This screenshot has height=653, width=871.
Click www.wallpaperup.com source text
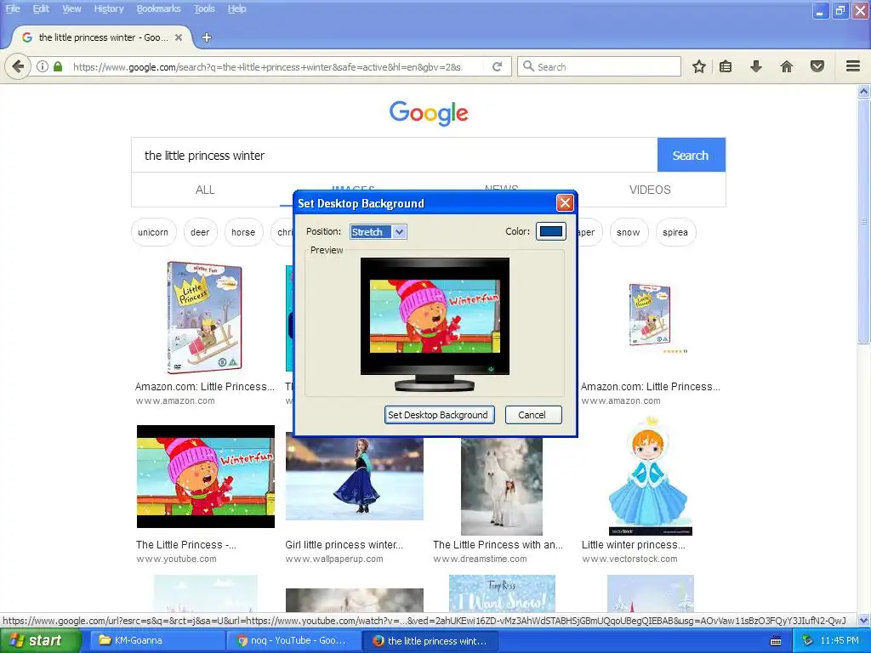tap(334, 559)
